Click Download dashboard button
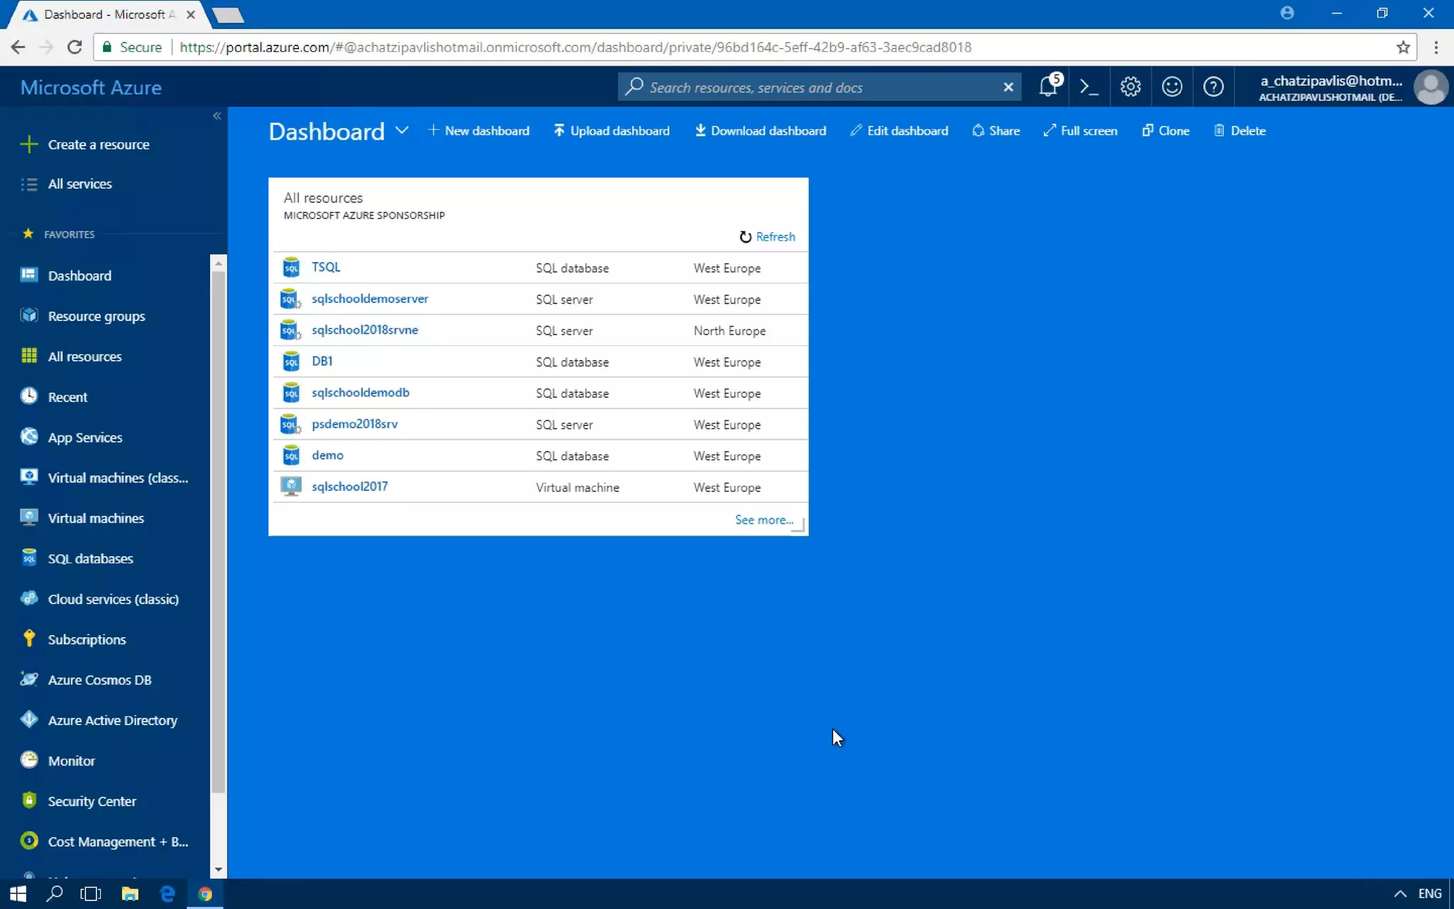The height and width of the screenshot is (909, 1454). pos(760,131)
